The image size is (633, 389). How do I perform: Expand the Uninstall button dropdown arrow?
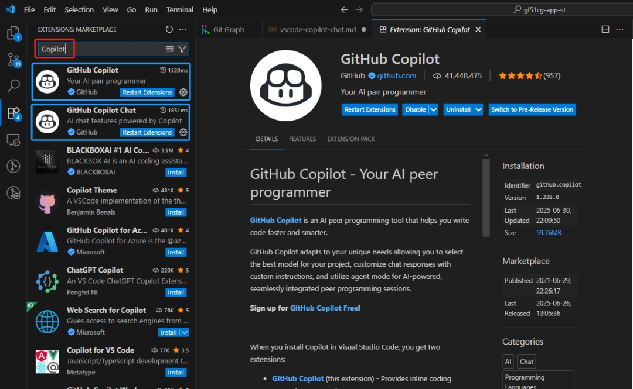click(x=478, y=109)
